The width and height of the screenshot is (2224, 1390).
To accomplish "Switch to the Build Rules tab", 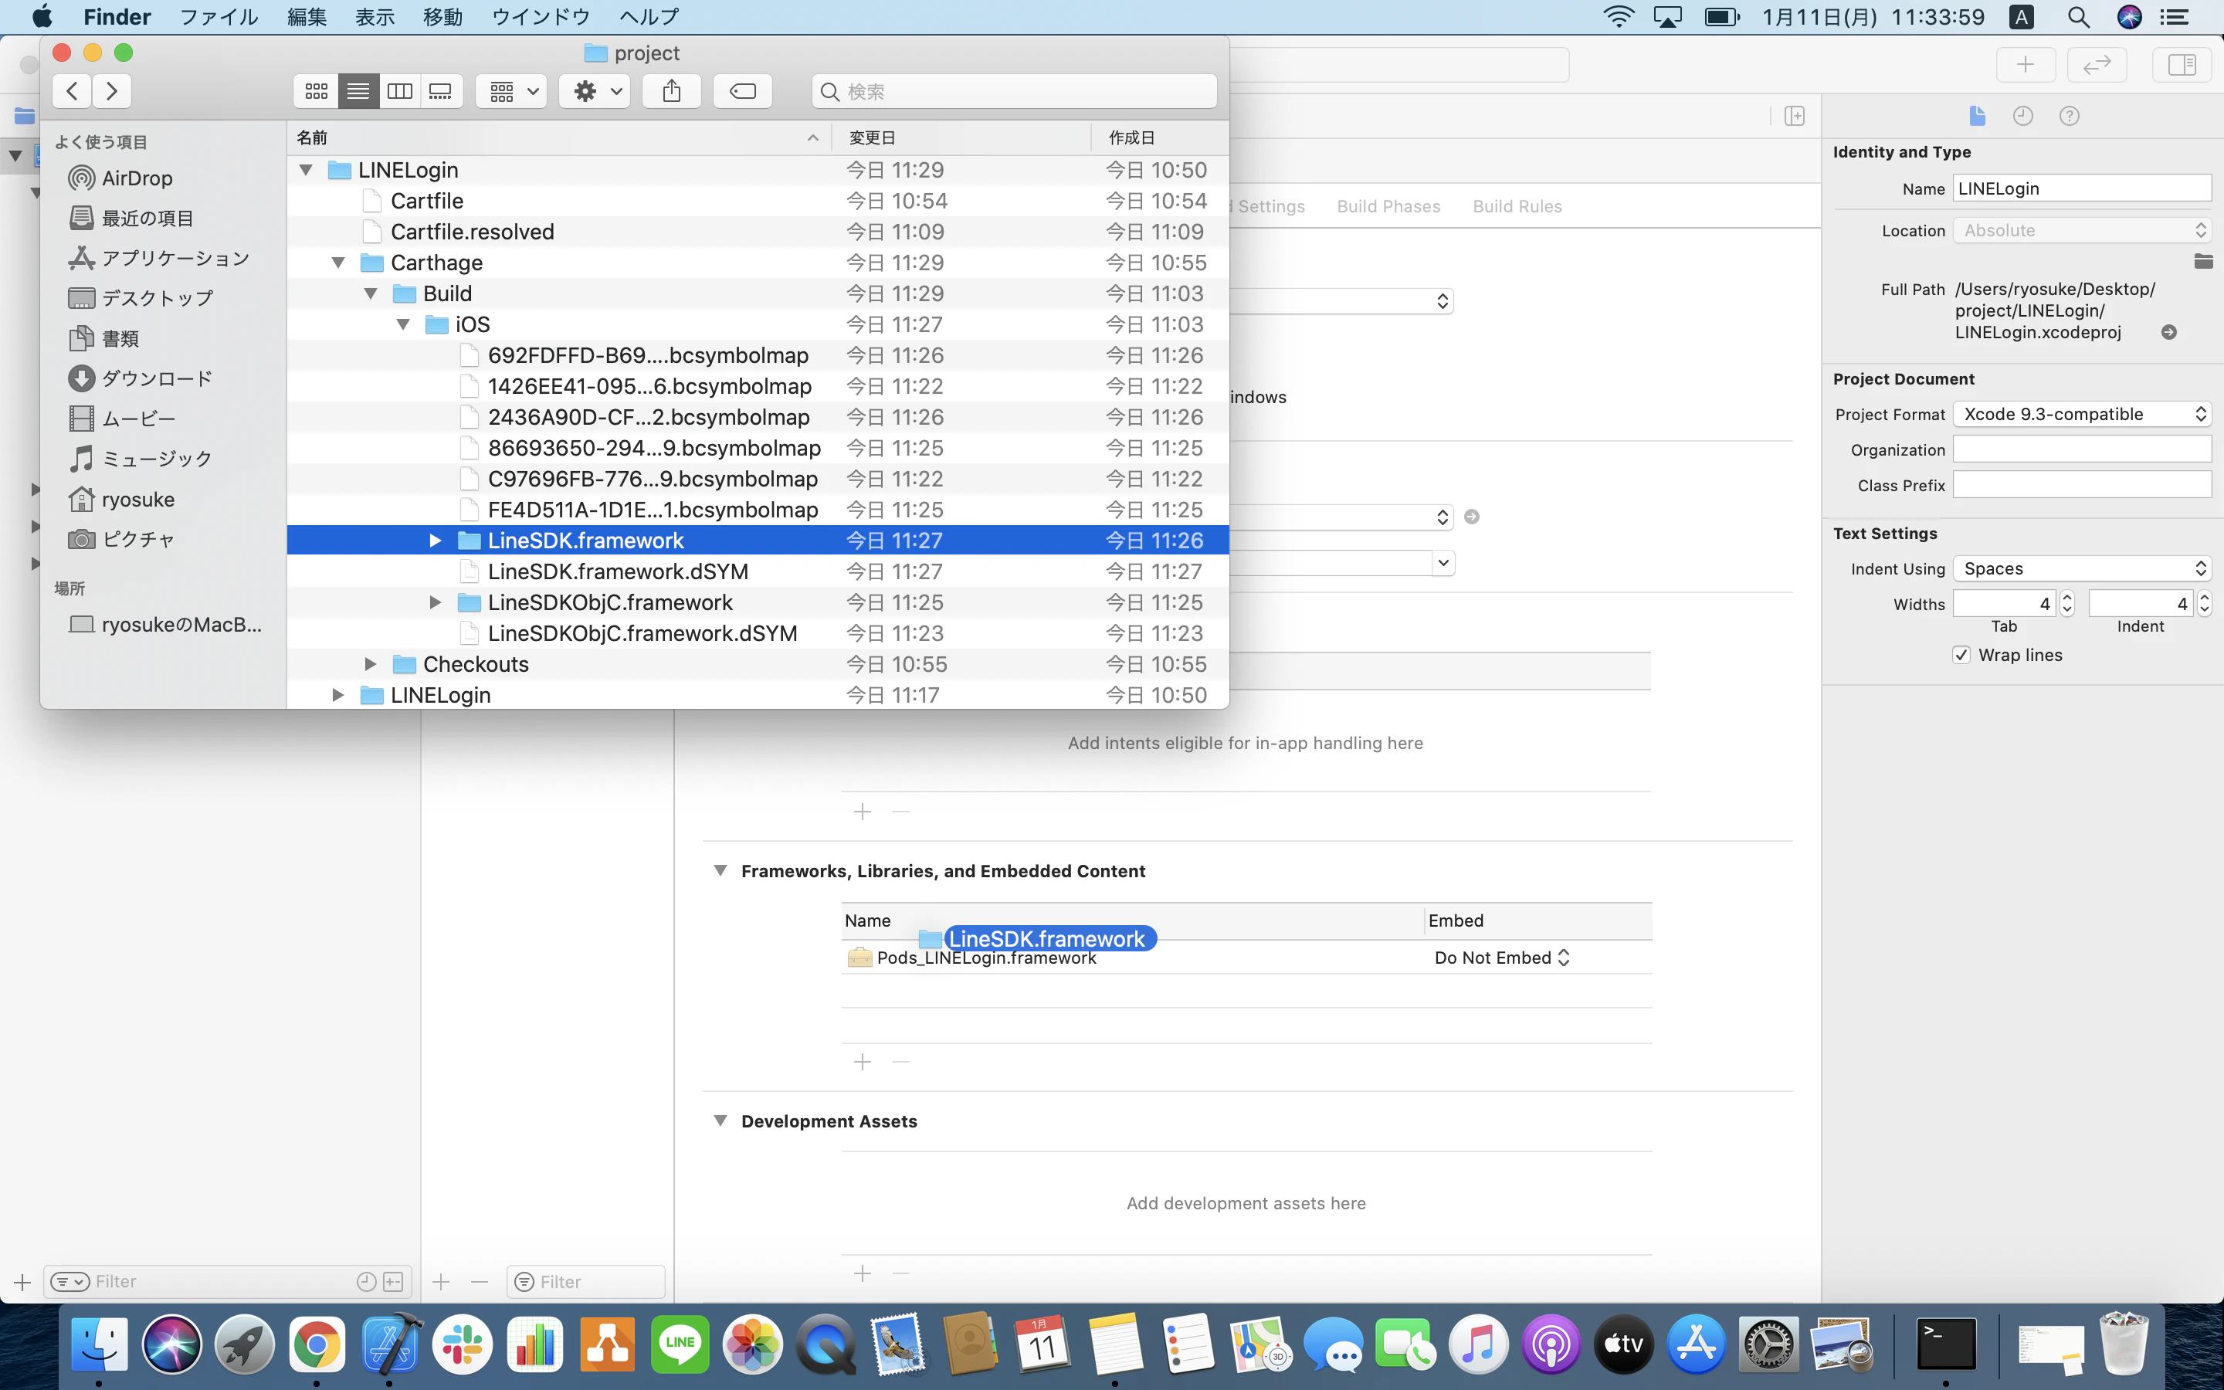I will pyautogui.click(x=1517, y=206).
